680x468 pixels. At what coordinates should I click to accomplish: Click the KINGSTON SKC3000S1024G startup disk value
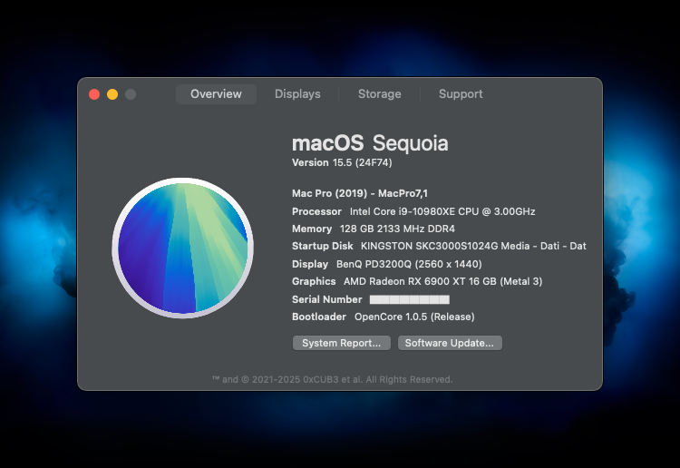(x=473, y=247)
